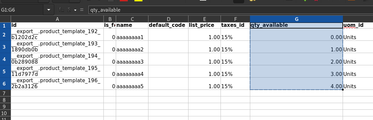The width and height of the screenshot is (373, 120).
Task: Click the 15% tax cell in aaaaaaaa2 row
Action: pos(235,47)
